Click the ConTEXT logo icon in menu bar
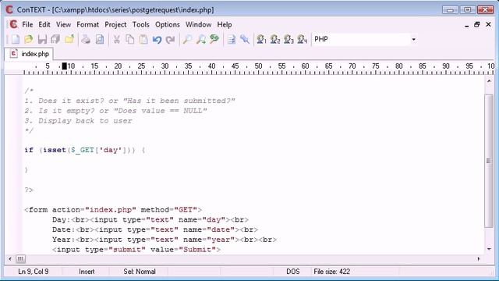 point(13,24)
